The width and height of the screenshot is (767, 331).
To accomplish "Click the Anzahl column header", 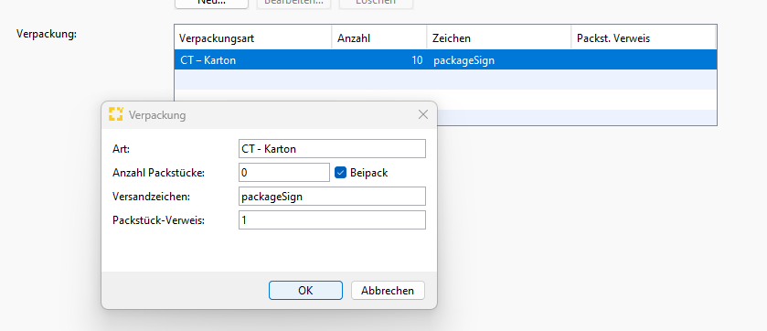I will (379, 37).
